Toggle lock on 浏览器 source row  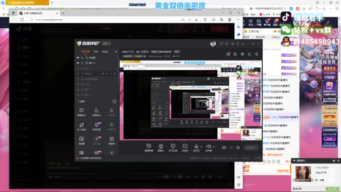click(82, 58)
